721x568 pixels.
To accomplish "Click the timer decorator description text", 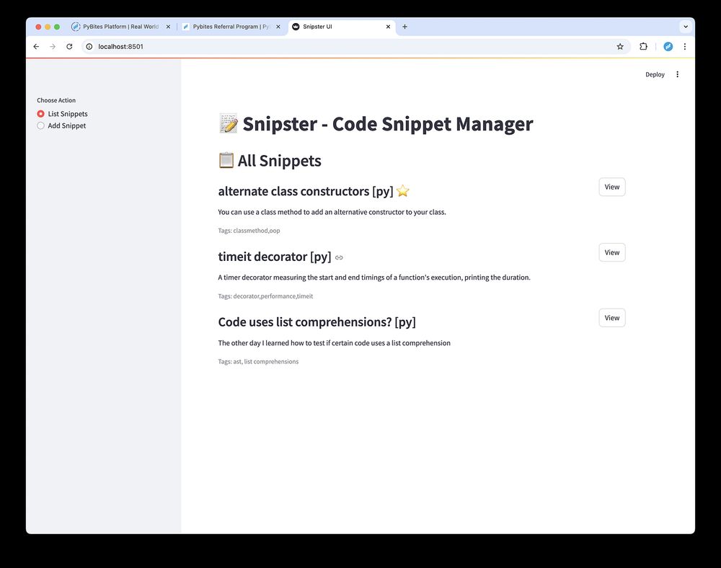I will tap(373, 278).
